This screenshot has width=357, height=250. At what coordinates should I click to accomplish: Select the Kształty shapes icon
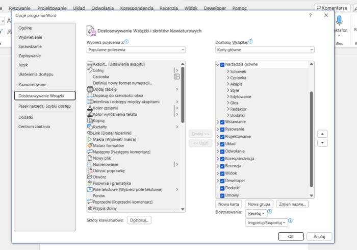tap(90, 127)
